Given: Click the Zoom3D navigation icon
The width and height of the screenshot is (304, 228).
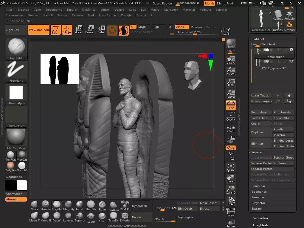Looking at the screenshot, I should (x=231, y=190).
